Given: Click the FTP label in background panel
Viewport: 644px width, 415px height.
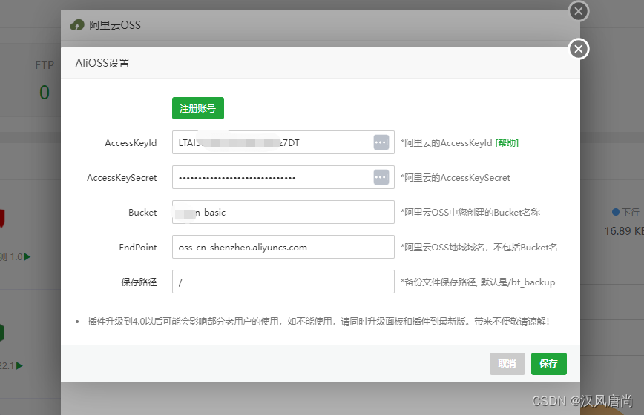Looking at the screenshot, I should (45, 64).
